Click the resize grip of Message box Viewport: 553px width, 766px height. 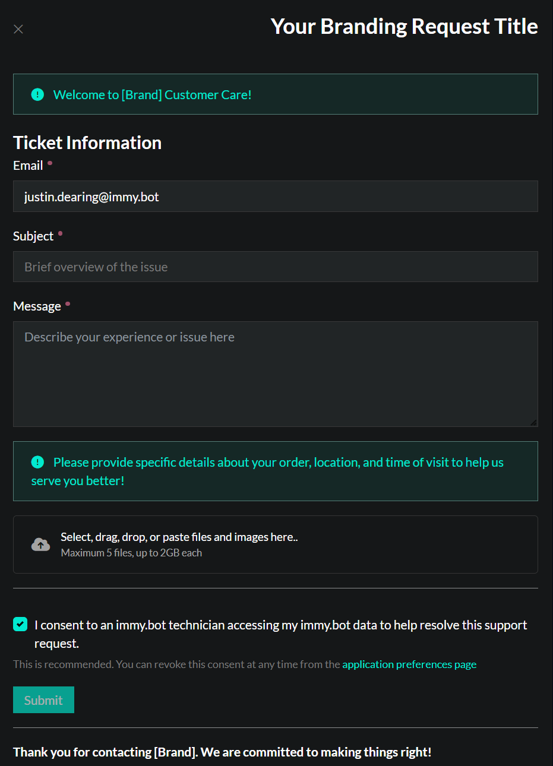[533, 422]
